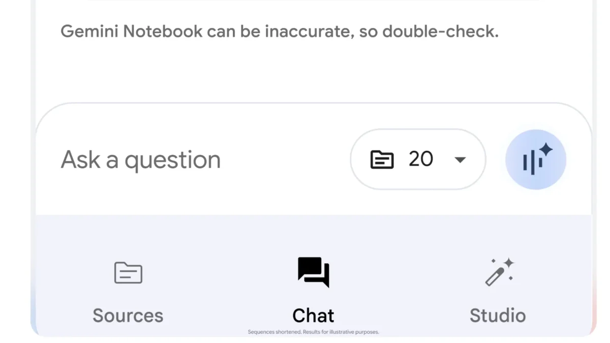Click the source document icon beside 20

click(382, 160)
